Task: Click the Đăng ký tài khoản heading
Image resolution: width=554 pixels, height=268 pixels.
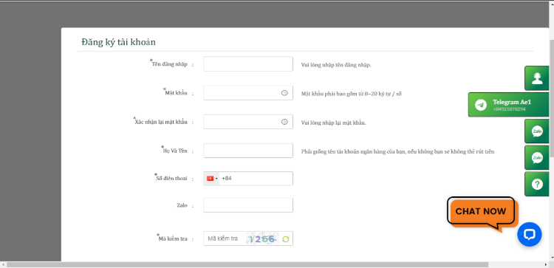Action: 118,42
